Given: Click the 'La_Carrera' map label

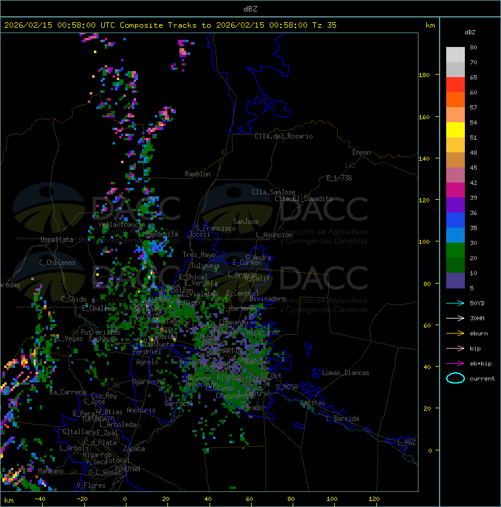Looking at the screenshot, I should [x=68, y=392].
